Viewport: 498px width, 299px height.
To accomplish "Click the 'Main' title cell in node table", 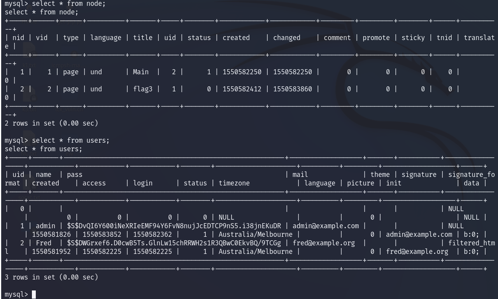I will 141,72.
